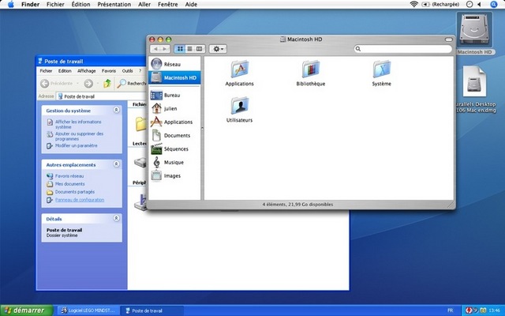Open julien home folder in sidebar
Viewport: 505px width, 316px height.
(174, 109)
